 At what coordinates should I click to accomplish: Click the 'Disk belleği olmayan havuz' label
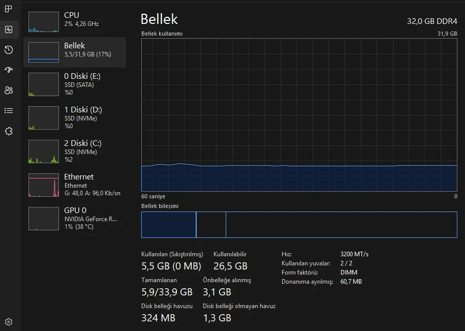click(x=239, y=306)
